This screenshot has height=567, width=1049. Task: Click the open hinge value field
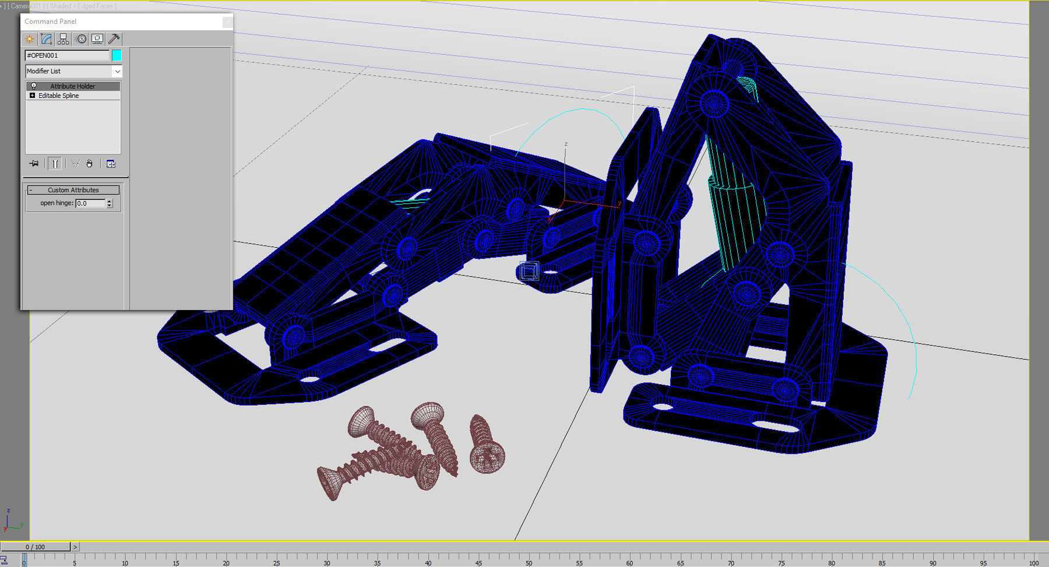pyautogui.click(x=90, y=203)
